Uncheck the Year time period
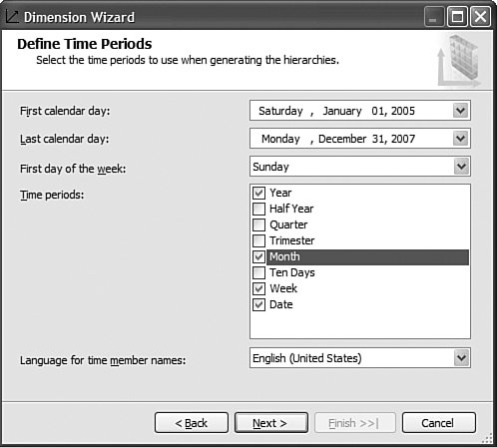Image resolution: width=497 pixels, height=447 pixels. pyautogui.click(x=258, y=193)
